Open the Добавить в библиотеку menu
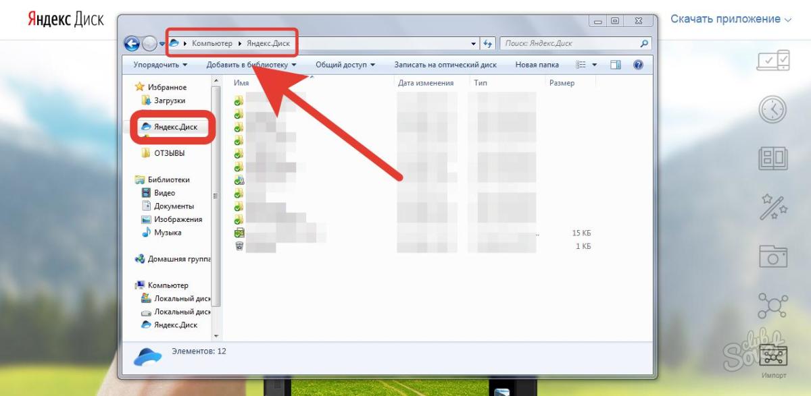The height and width of the screenshot is (396, 811). [x=251, y=65]
